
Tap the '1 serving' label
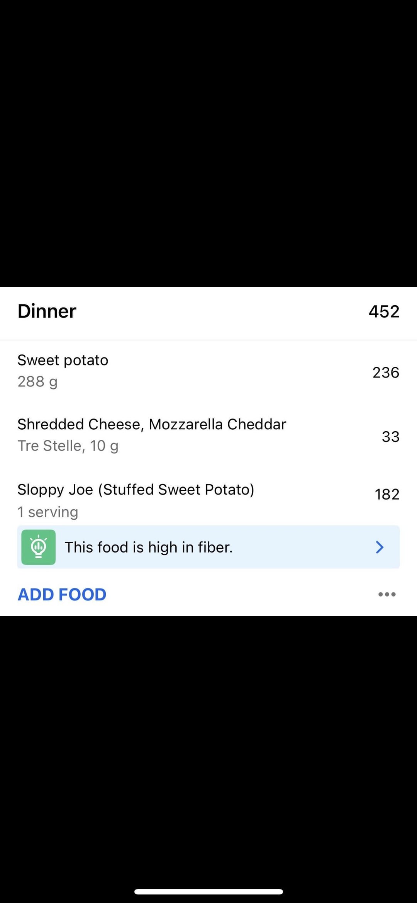click(48, 512)
